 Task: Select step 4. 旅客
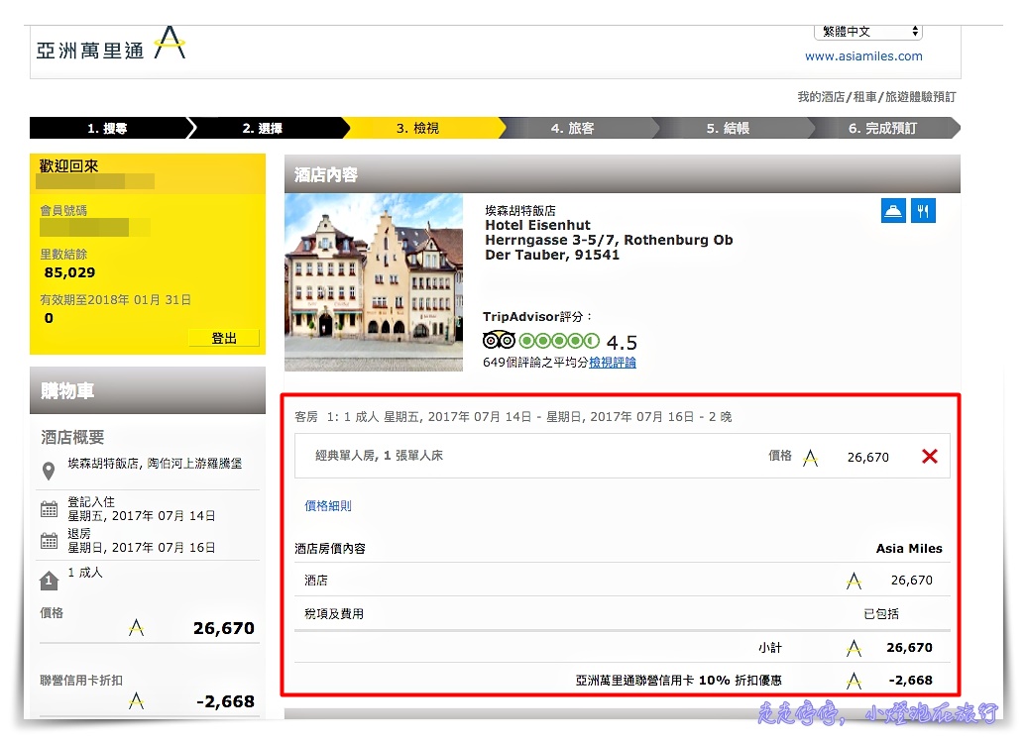[572, 129]
